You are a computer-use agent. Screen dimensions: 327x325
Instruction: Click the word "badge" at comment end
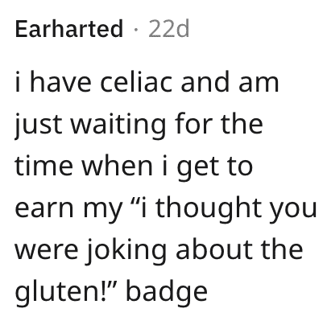pos(167,292)
